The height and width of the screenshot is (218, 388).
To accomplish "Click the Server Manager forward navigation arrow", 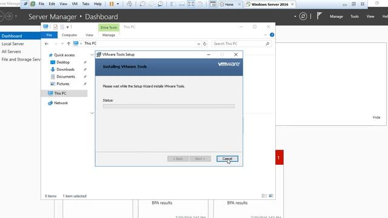I will (x=9, y=16).
